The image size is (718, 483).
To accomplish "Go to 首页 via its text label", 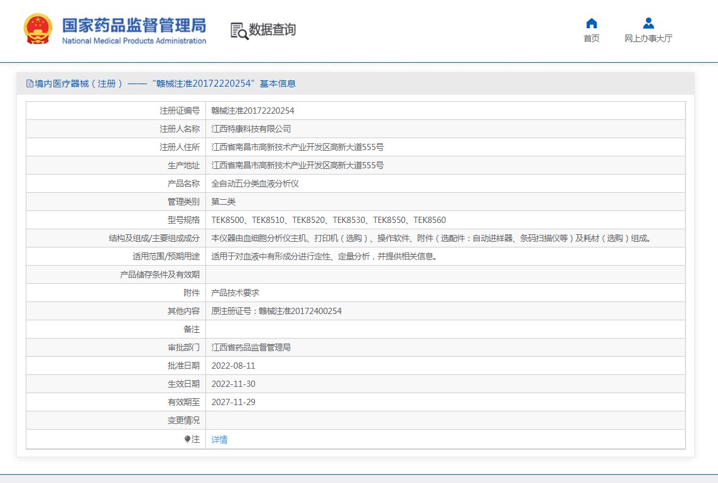I will coord(591,38).
